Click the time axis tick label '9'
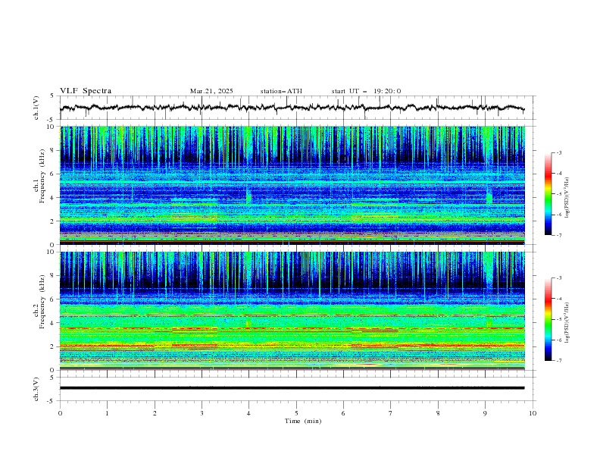The image size is (600, 464). (485, 413)
